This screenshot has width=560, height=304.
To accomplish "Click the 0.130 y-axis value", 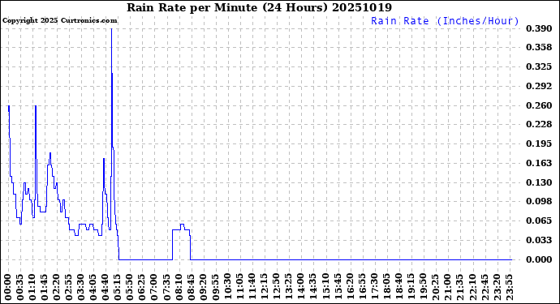I will click(539, 182).
